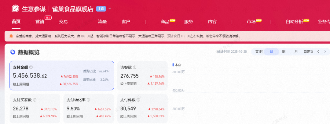Open help icon beside 支付金额
Viewport: 330px width, 124px height.
coord(31,67)
